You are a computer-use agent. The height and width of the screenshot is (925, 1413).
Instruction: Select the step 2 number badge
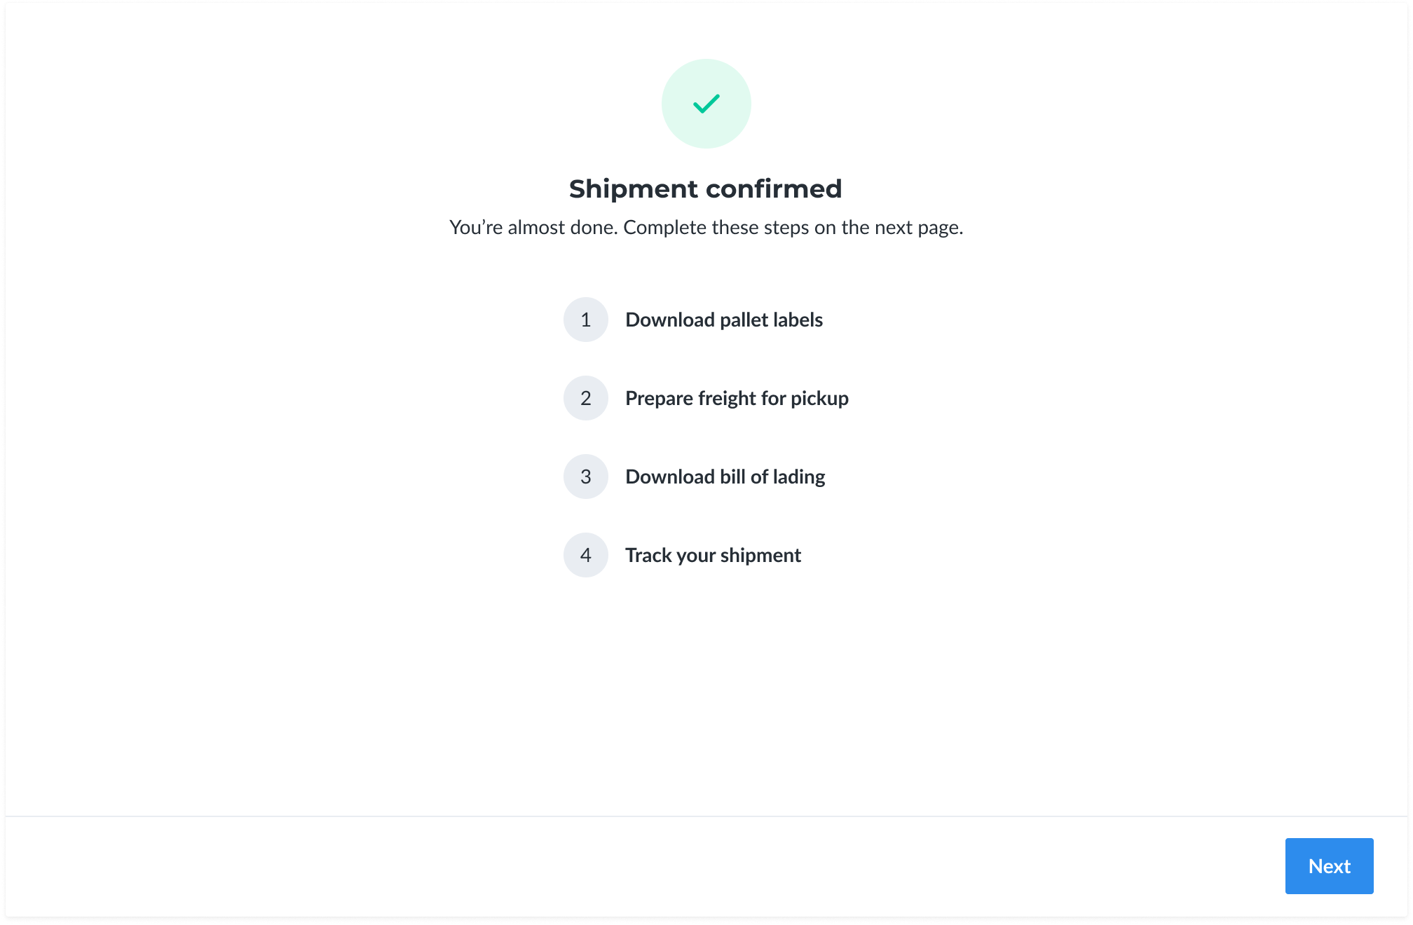coord(586,398)
